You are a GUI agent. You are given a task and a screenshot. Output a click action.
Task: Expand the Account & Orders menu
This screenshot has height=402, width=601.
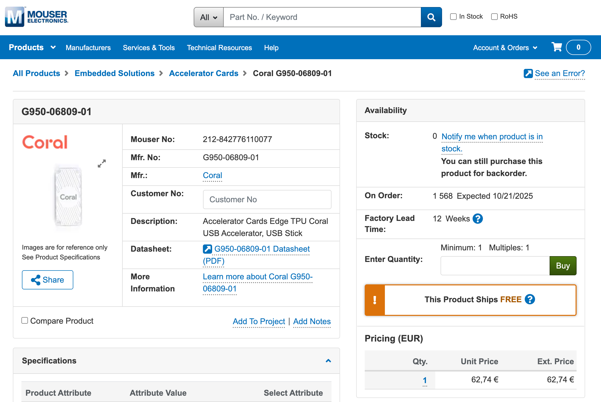pos(505,48)
